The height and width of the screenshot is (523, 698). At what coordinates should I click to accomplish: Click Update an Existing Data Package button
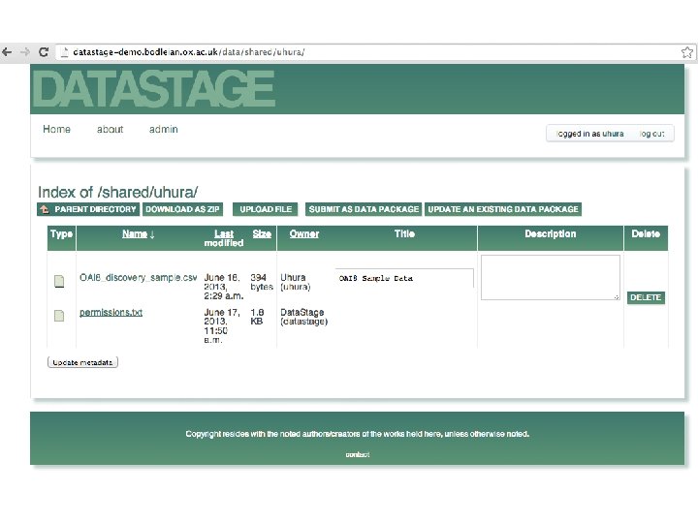(503, 209)
